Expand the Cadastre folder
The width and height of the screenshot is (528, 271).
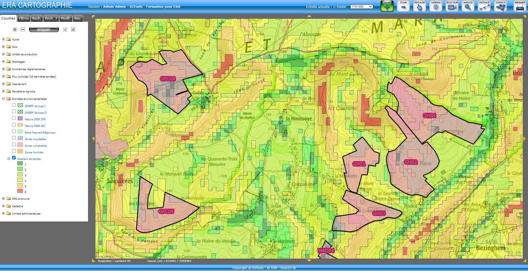click(x=3, y=206)
